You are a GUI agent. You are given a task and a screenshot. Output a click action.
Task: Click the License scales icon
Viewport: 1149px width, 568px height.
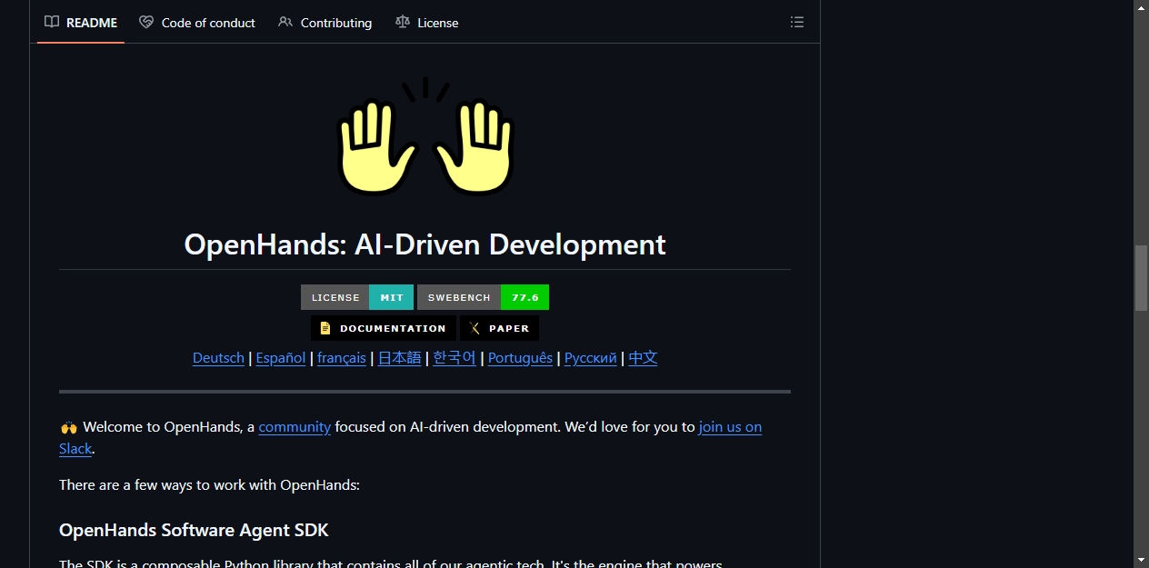pos(403,23)
